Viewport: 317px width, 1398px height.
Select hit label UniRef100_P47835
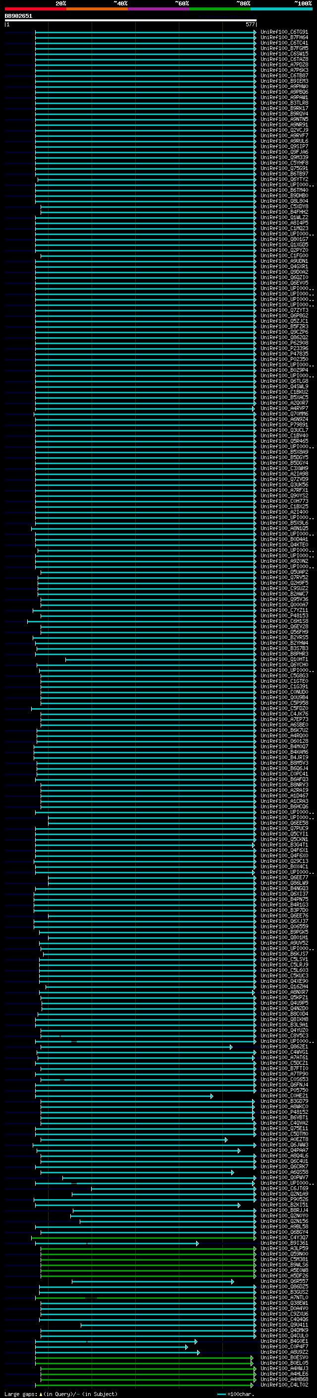pyautogui.click(x=284, y=355)
